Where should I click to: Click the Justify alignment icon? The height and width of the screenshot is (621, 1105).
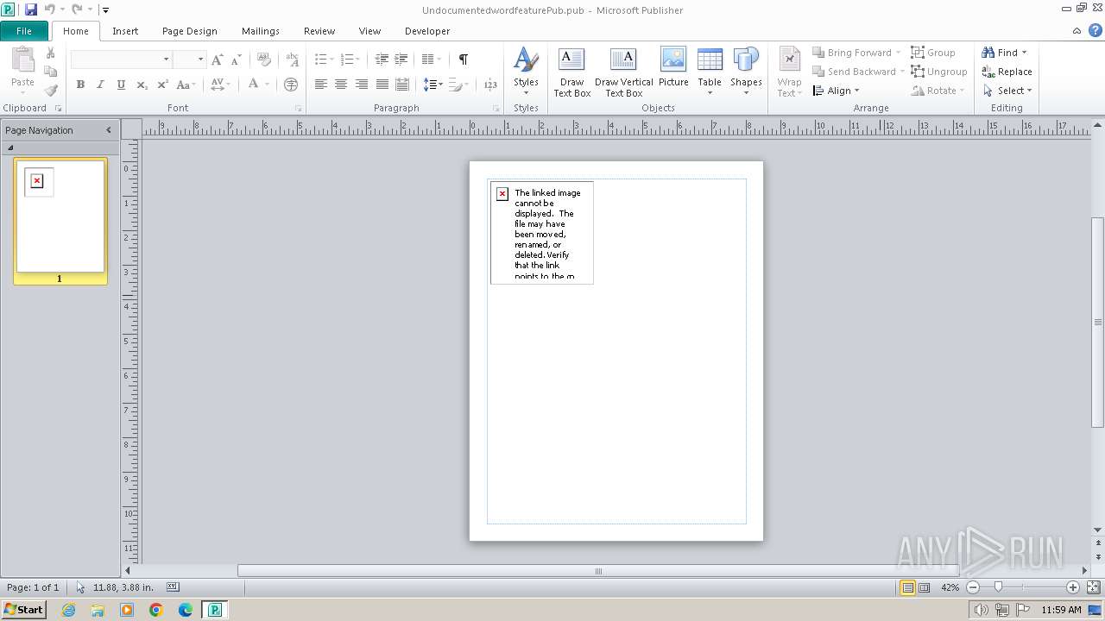tap(382, 85)
